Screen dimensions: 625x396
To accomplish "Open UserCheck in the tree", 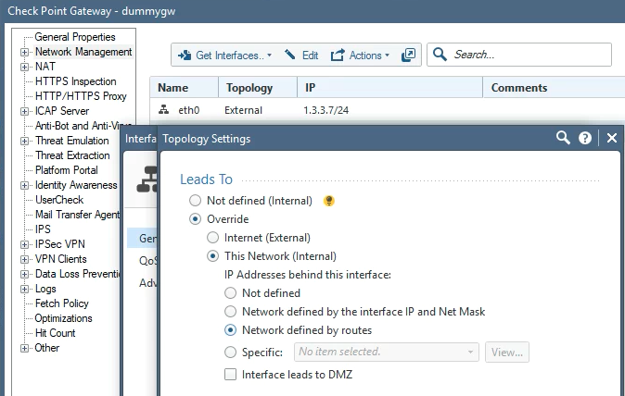I will click(x=59, y=200).
